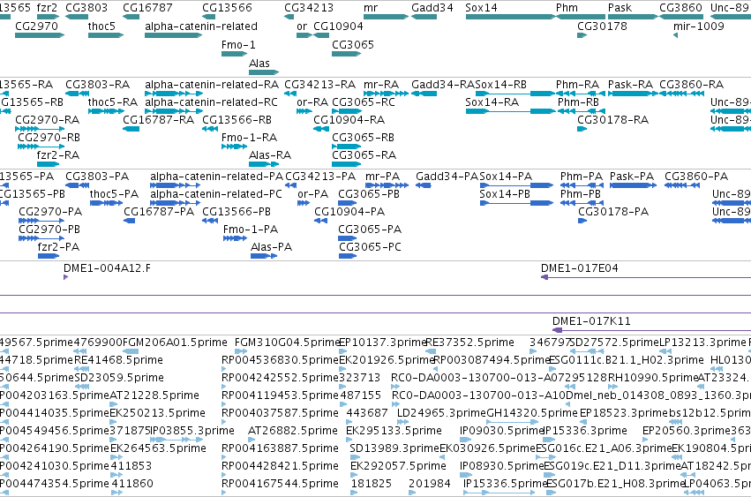Open the CG3065 gene label
Screen dimensions: 751x497
(x=353, y=45)
